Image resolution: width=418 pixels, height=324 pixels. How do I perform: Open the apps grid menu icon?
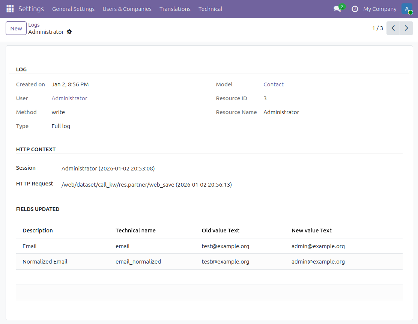click(x=10, y=9)
